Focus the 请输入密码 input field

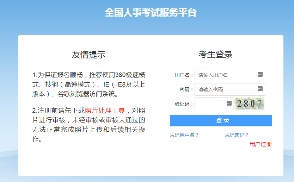(226, 89)
